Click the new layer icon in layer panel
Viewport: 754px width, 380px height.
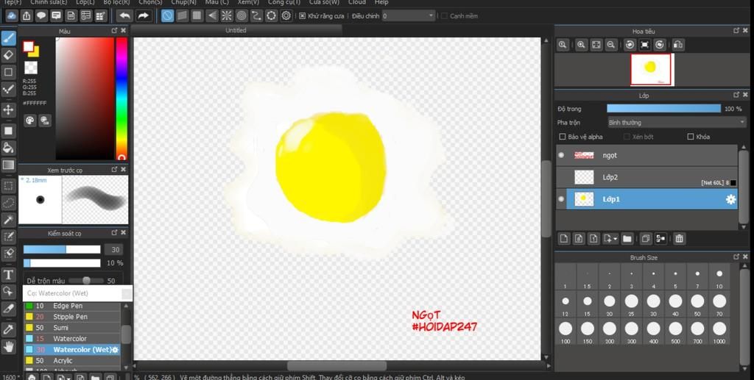(563, 238)
